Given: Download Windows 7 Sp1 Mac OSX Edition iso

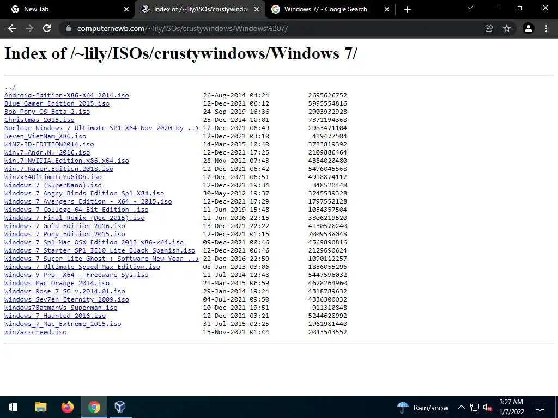Looking at the screenshot, I should (x=94, y=242).
